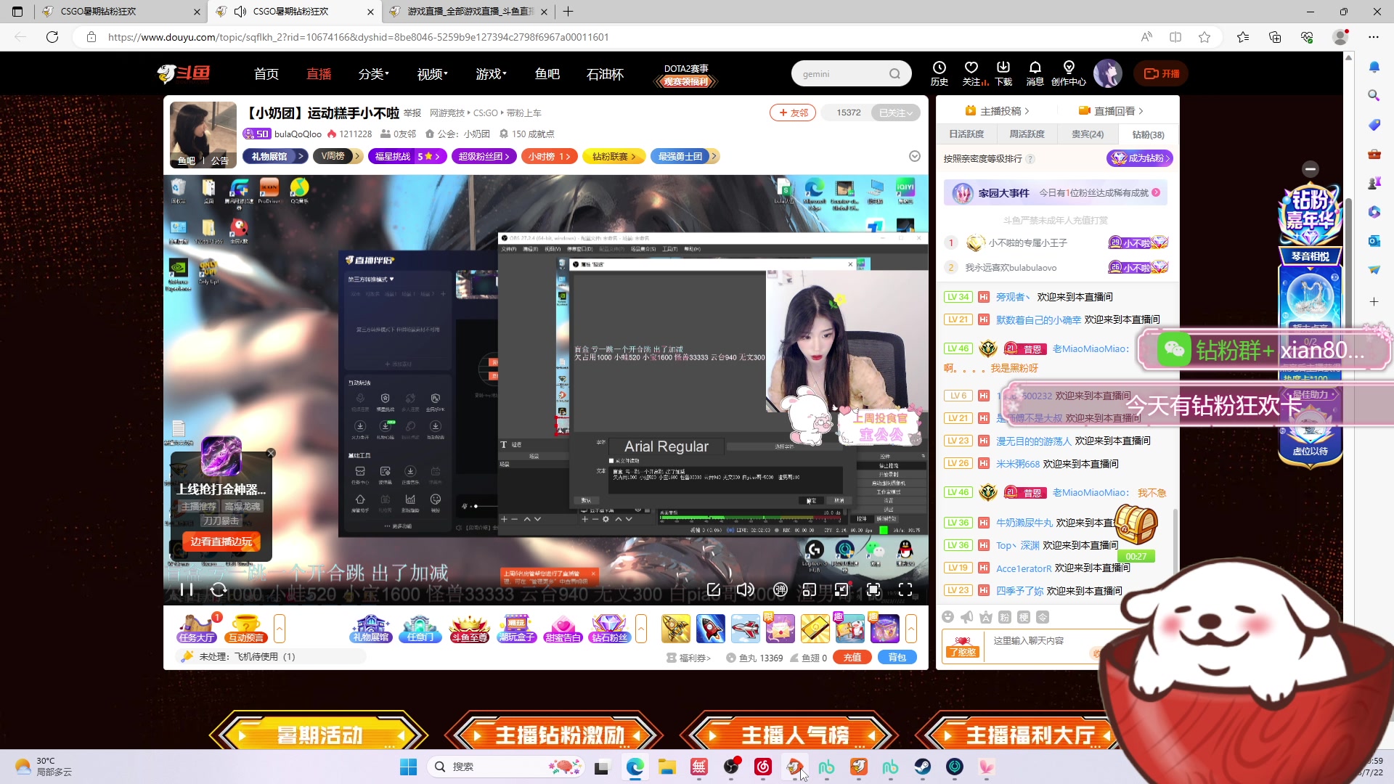Screen dimensions: 1394x784
Task: Switch to 贵宾(24) tab
Action: pyautogui.click(x=1088, y=134)
